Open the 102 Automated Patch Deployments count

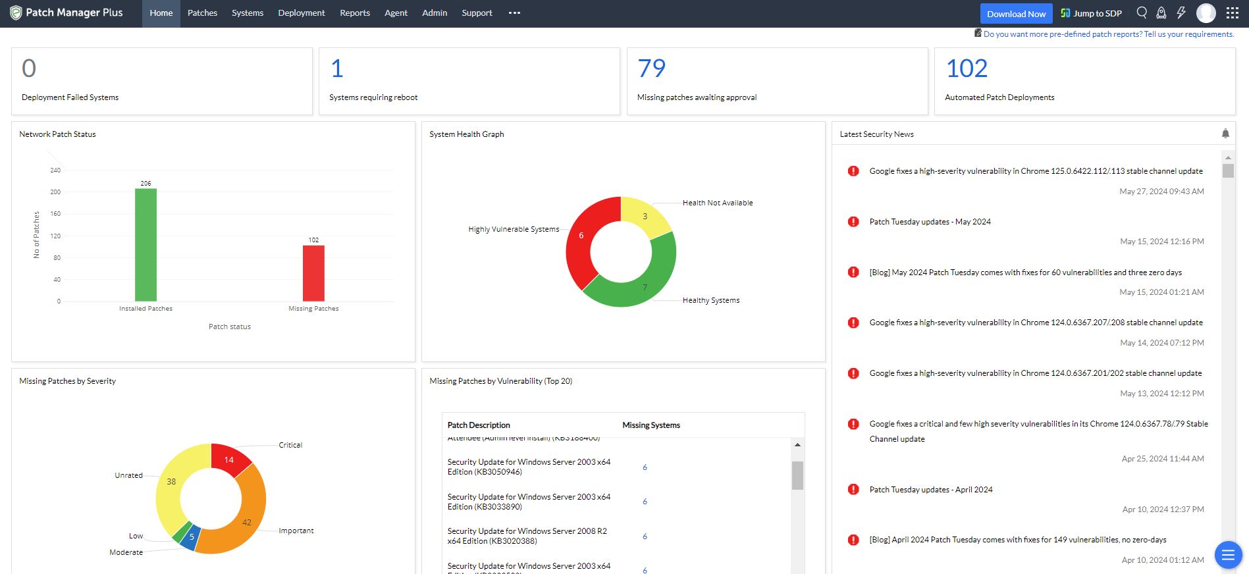(x=967, y=68)
